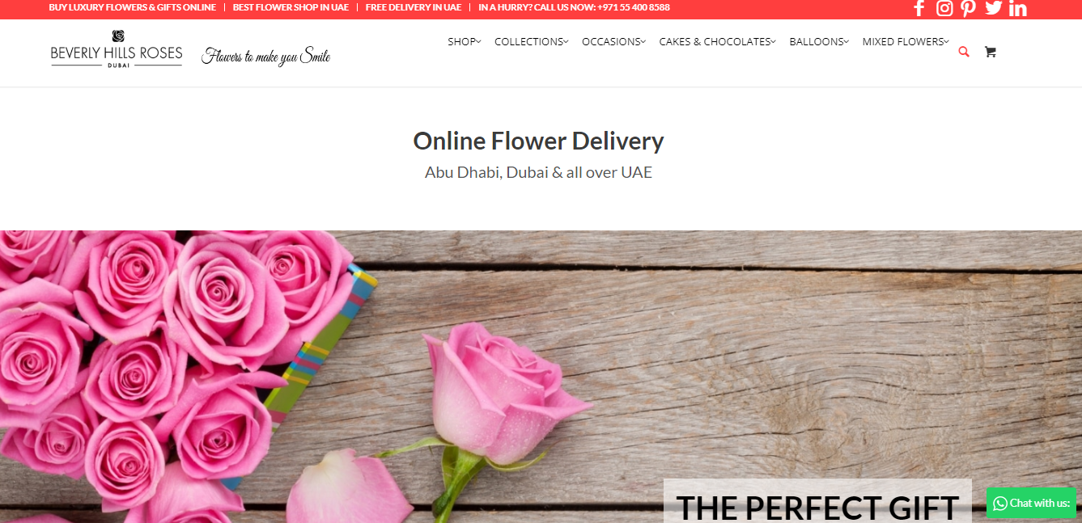
Task: Click the Chat with us WhatsApp button
Action: pyautogui.click(x=1031, y=503)
